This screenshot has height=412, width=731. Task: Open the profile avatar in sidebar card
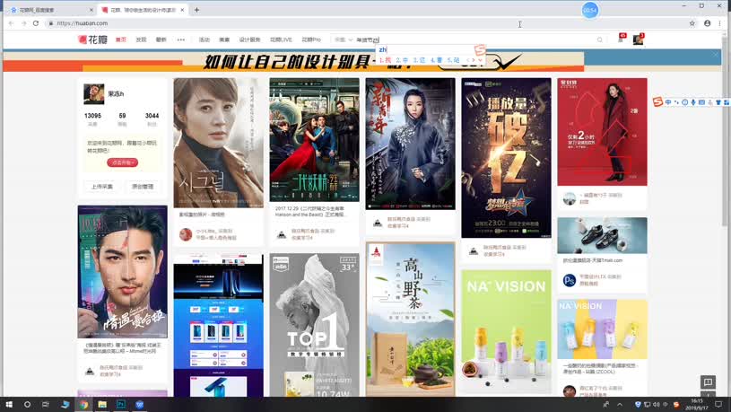coord(93,93)
